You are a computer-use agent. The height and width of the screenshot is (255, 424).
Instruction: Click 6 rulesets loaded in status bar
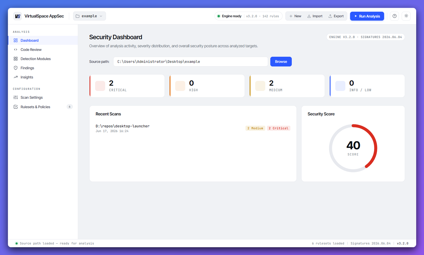(x=328, y=243)
